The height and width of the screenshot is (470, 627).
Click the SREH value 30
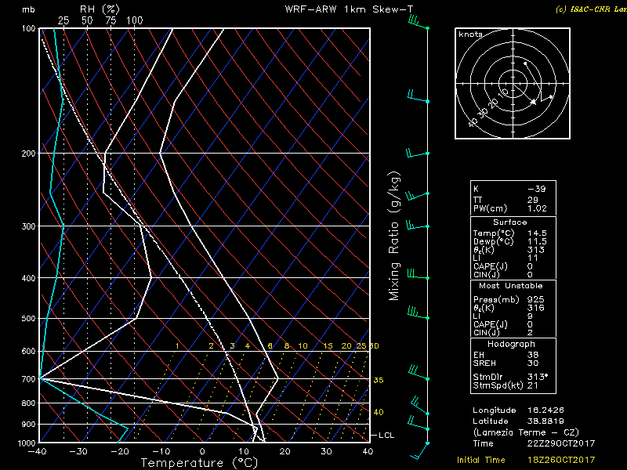[x=533, y=363]
